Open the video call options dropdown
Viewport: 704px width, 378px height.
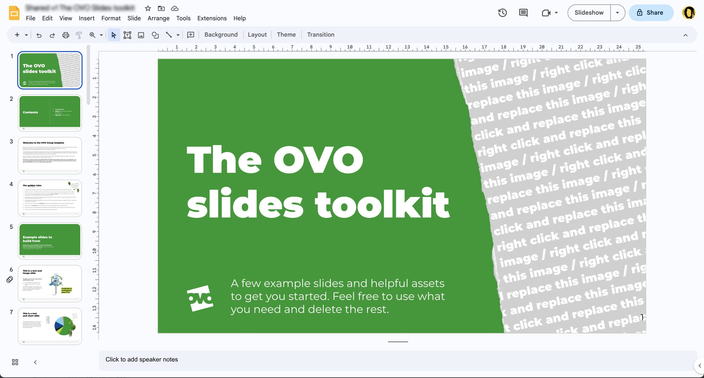point(556,13)
